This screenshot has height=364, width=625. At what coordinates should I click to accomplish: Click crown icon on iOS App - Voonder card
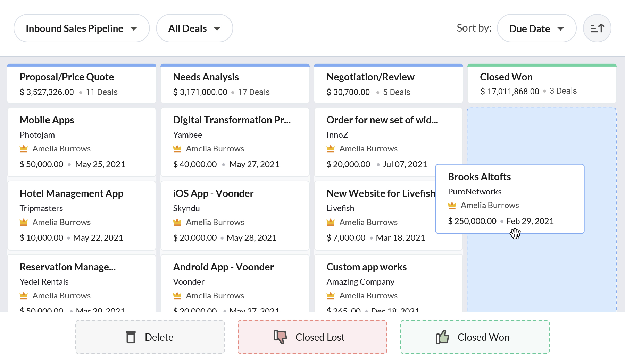(177, 222)
